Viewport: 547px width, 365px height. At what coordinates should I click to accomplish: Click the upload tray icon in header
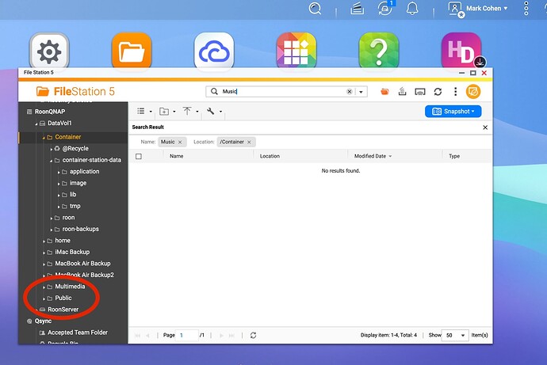point(402,92)
